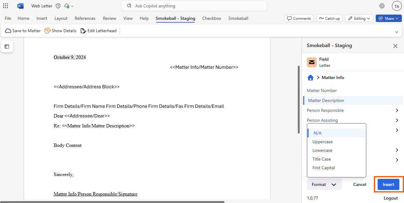Screen dimensions: 404x203
Task: Close the Smokeball - Staging pane
Action: click(x=395, y=46)
